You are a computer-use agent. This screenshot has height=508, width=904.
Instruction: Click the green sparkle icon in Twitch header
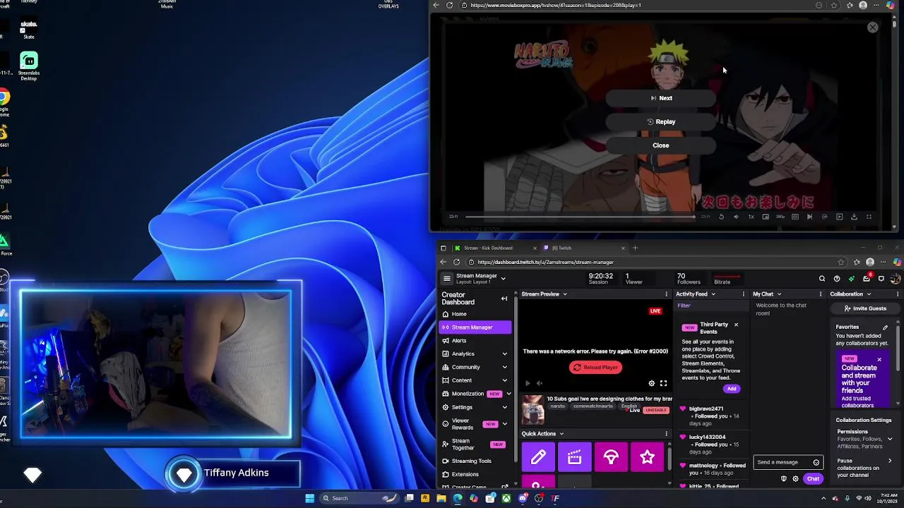pyautogui.click(x=852, y=279)
